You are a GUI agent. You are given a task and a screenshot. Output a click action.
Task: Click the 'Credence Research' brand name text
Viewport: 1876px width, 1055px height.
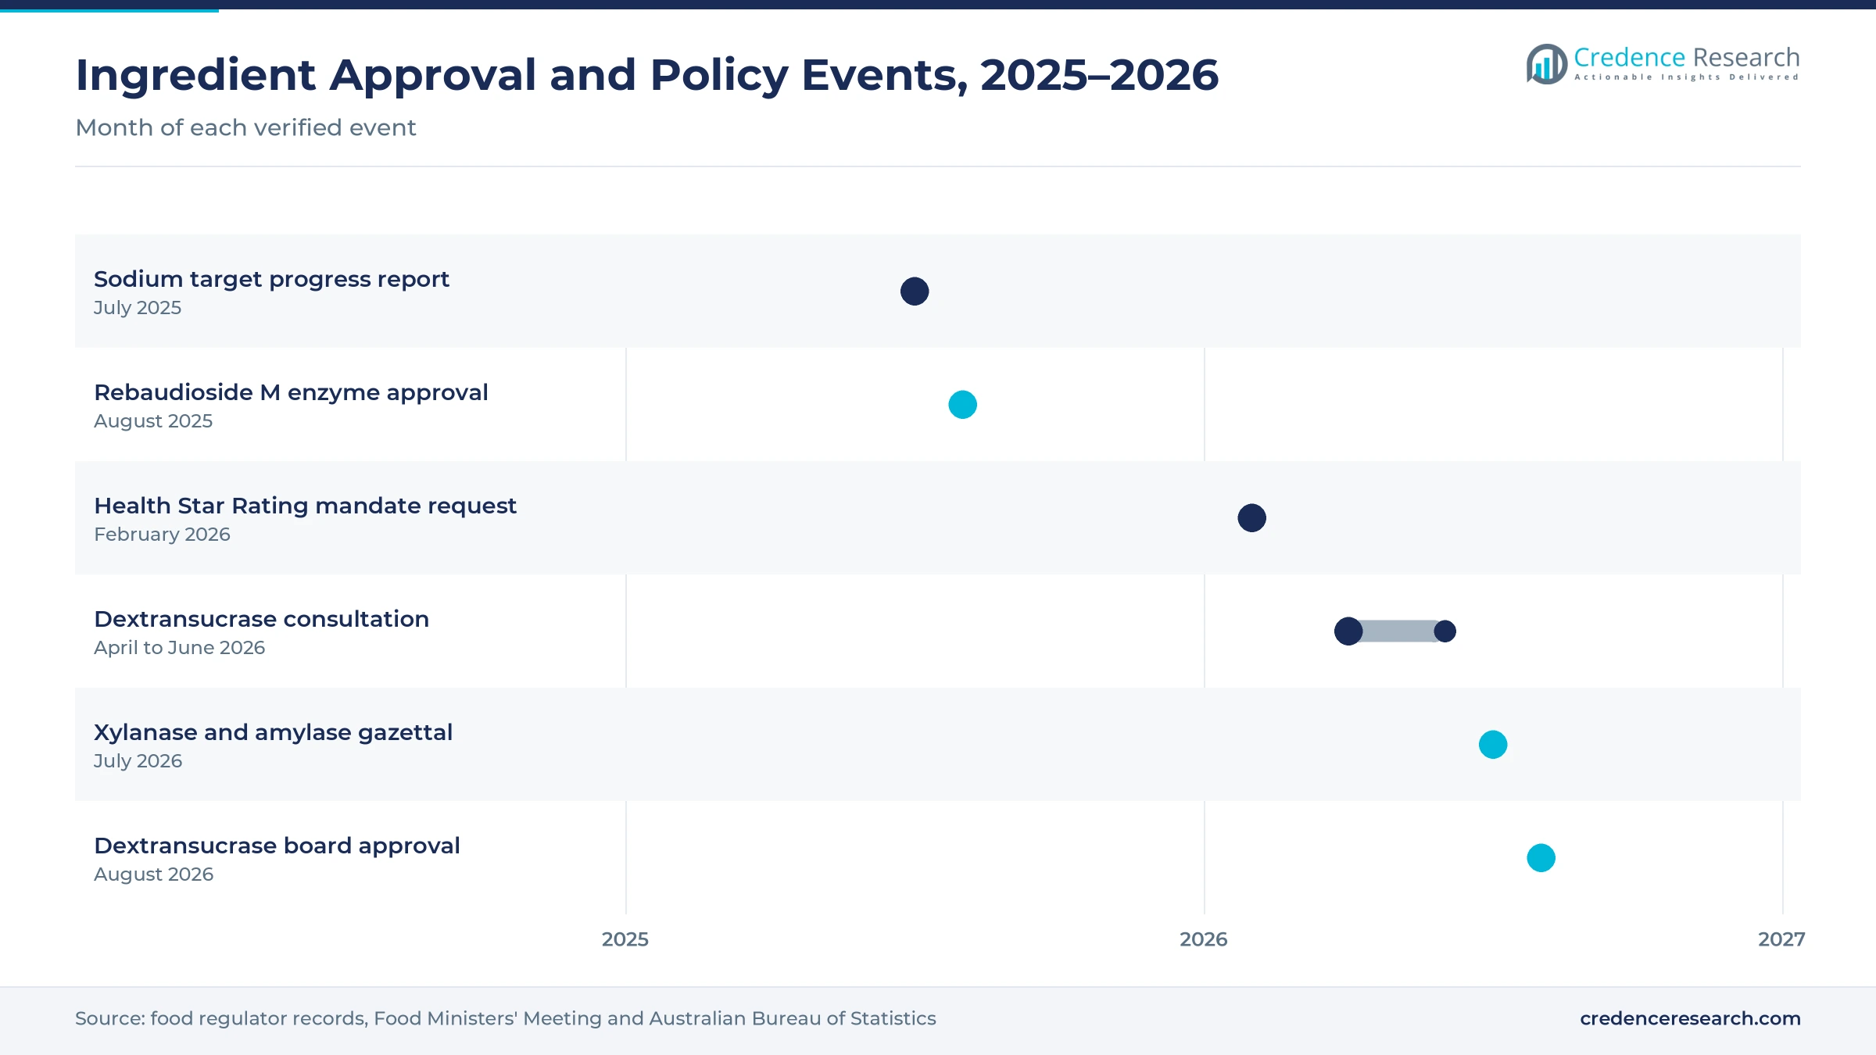coord(1687,57)
